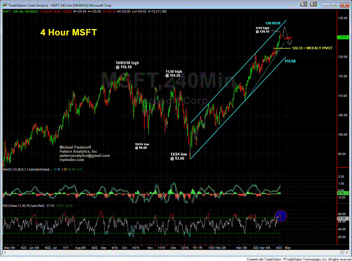Maximize the Chart Analysis window
Image resolution: width=352 pixels, height=261 pixels.
[x=335, y=5]
